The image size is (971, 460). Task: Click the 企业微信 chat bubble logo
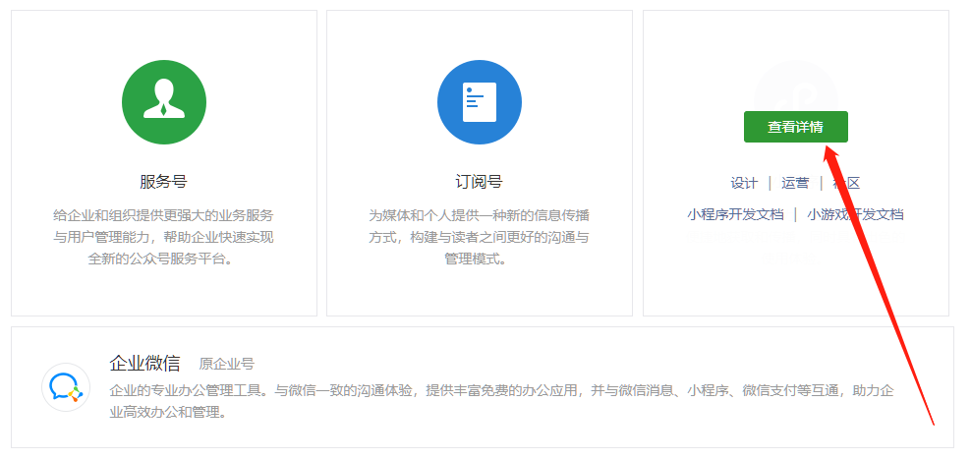click(66, 387)
